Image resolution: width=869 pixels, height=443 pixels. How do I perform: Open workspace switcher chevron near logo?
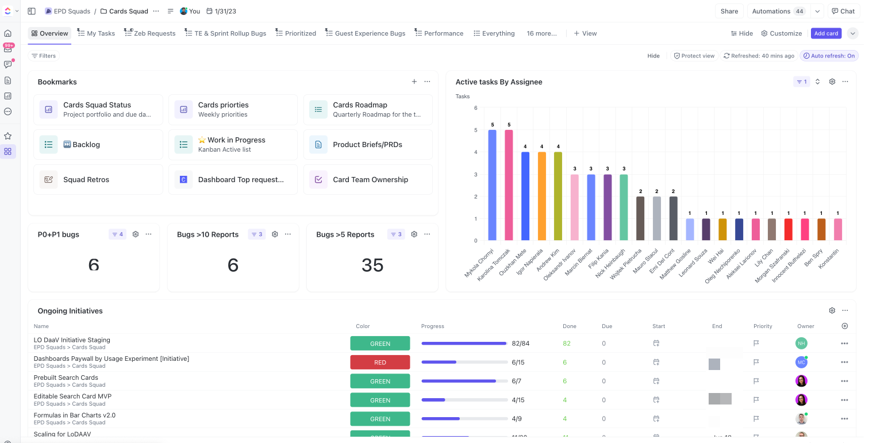pos(17,11)
